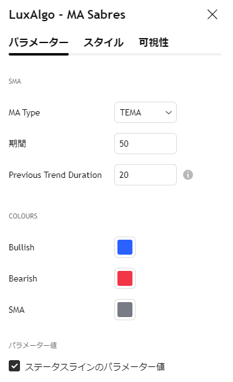233x382 pixels.
Task: Click info icon beside Previous Trend Duration
Action: (188, 175)
